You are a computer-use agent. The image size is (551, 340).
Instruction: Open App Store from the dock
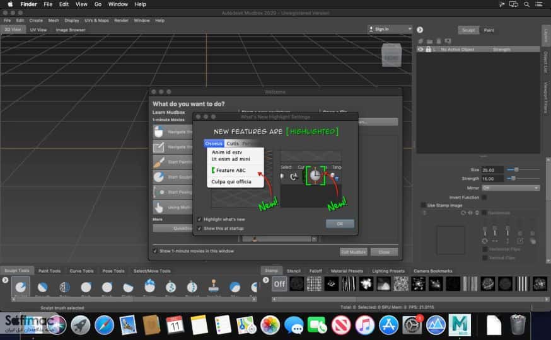(388, 325)
